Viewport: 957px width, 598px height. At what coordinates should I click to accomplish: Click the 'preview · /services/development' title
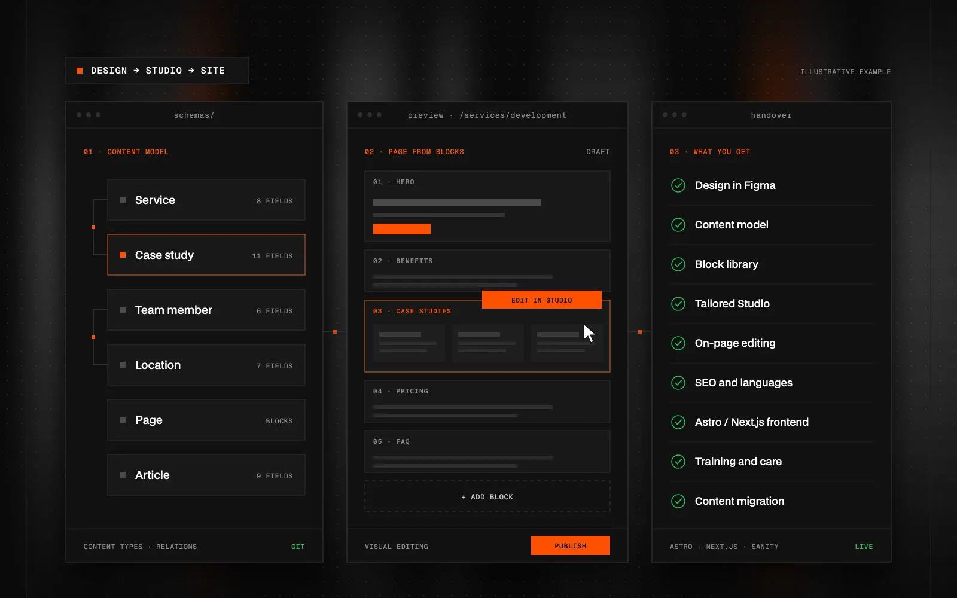(487, 115)
